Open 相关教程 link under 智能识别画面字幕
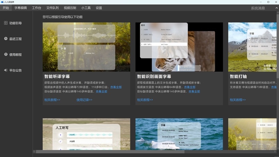 pos(145,100)
